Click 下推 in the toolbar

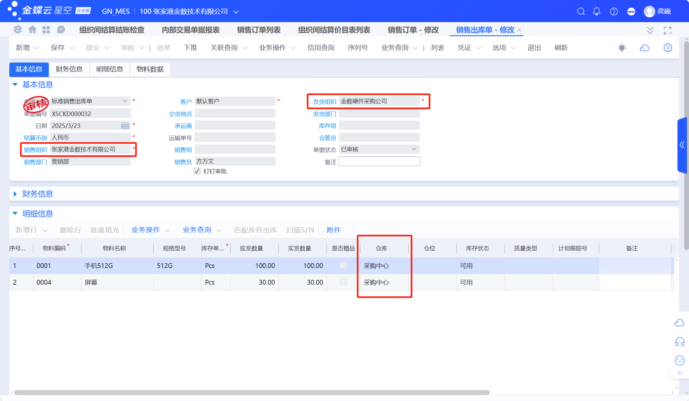tap(191, 48)
